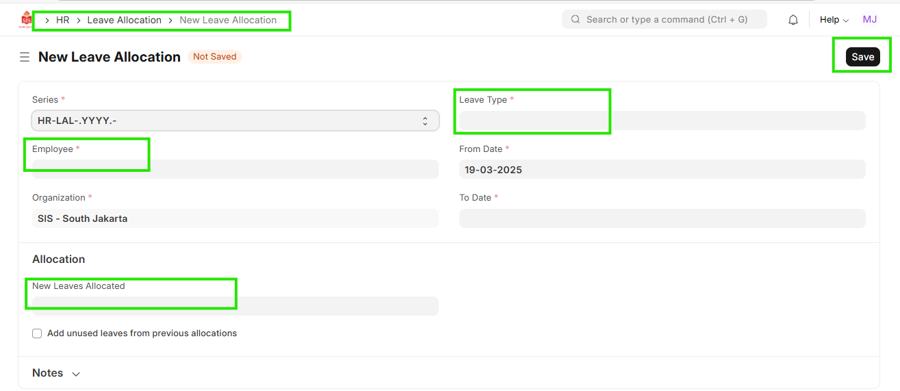
Task: Focus the Leave Type input field
Action: tap(662, 121)
